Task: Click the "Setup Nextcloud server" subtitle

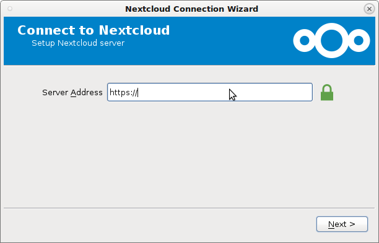Action: 78,43
